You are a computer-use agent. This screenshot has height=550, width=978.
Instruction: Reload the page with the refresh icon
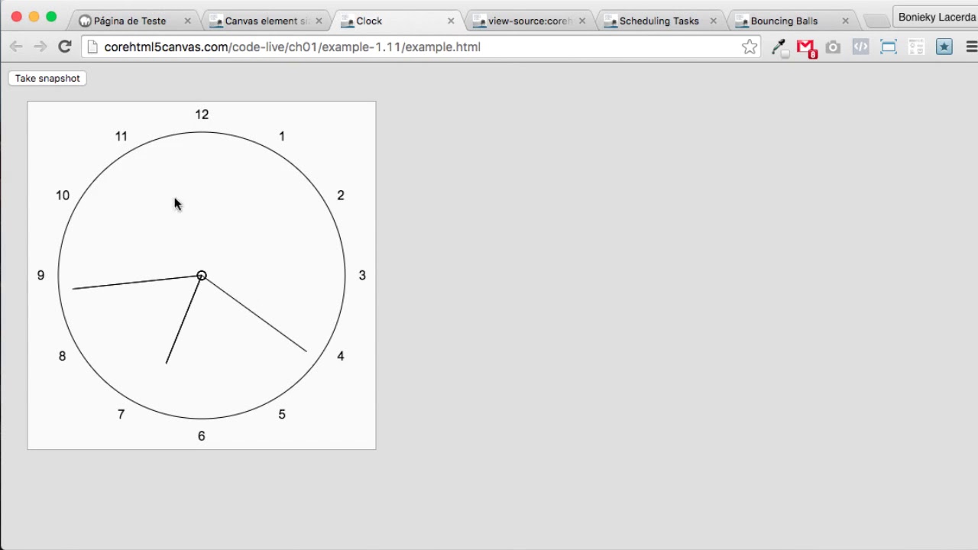tap(65, 47)
